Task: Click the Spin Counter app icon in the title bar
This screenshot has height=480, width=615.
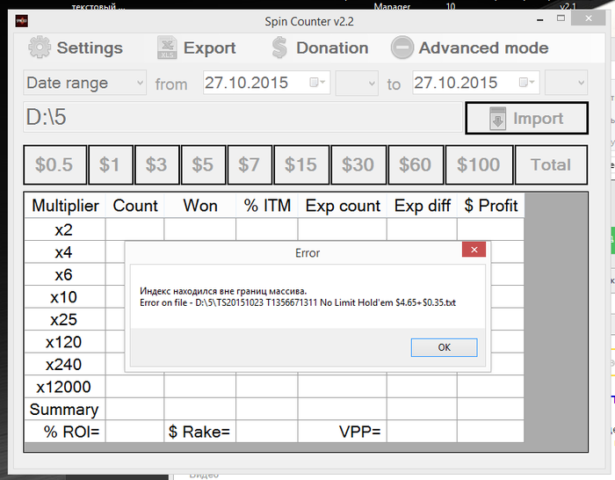Action: click(22, 21)
